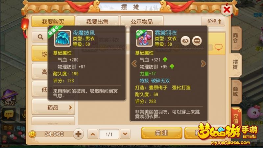This screenshot has width=263, height=148.
Task: Go to the previous page with the up arrow
Action: pos(93,134)
